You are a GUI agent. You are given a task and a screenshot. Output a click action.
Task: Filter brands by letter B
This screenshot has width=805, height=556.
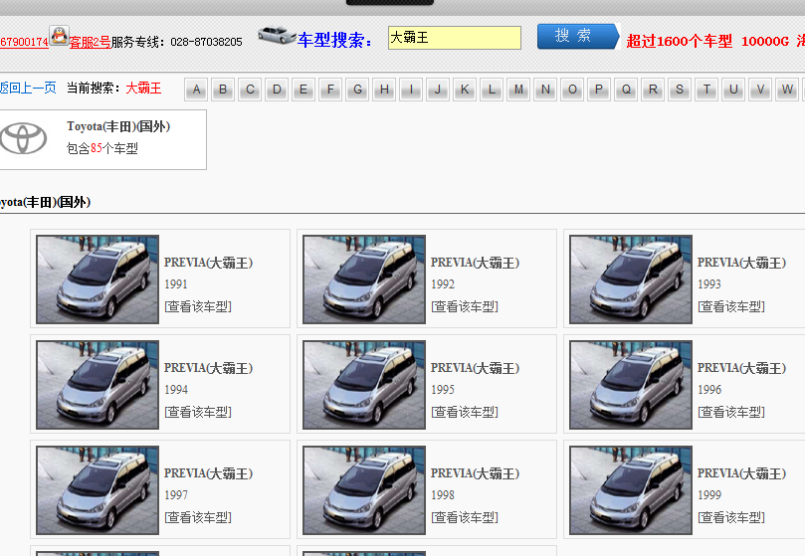223,90
